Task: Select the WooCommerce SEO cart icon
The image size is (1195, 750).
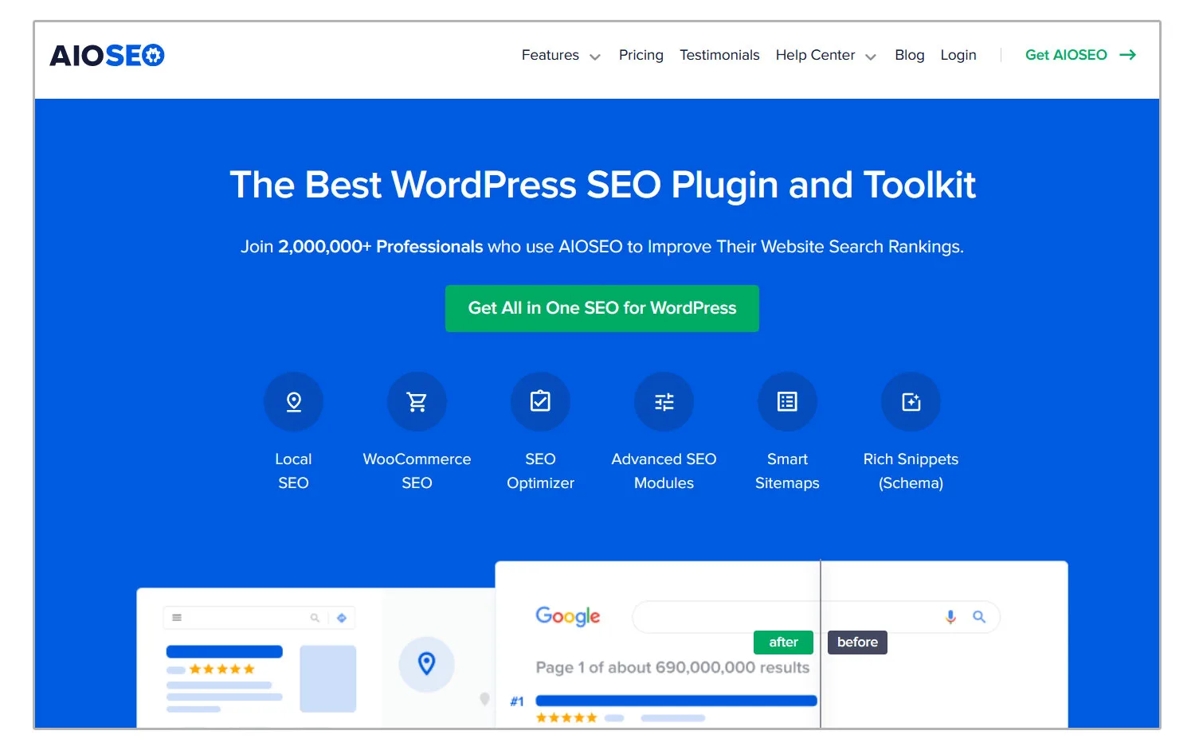Action: 417,402
